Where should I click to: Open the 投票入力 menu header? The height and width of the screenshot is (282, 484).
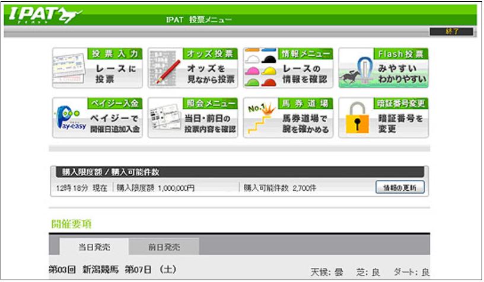tap(115, 54)
